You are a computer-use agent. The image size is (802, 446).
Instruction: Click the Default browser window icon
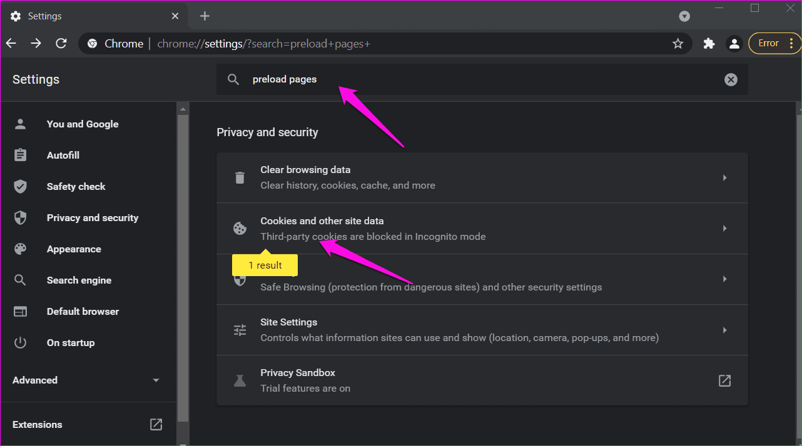pos(21,311)
